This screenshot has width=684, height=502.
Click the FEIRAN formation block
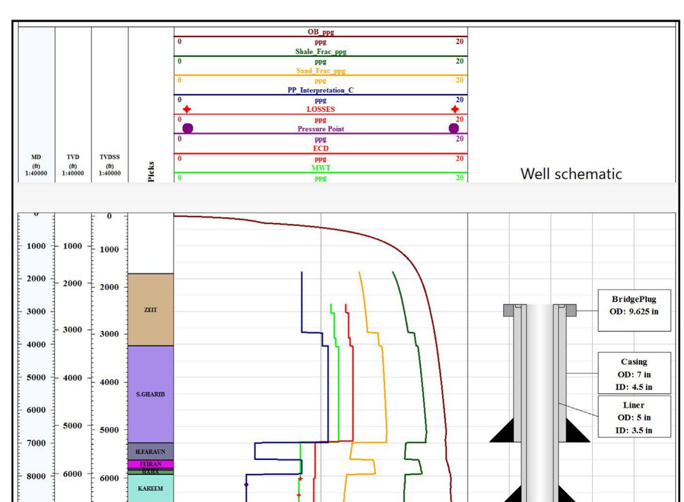151,464
